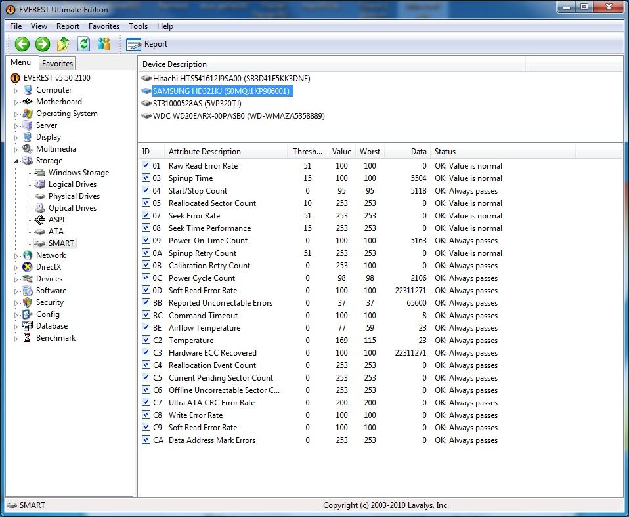629x517 pixels.
Task: Open the Favorites menu
Action: click(104, 26)
